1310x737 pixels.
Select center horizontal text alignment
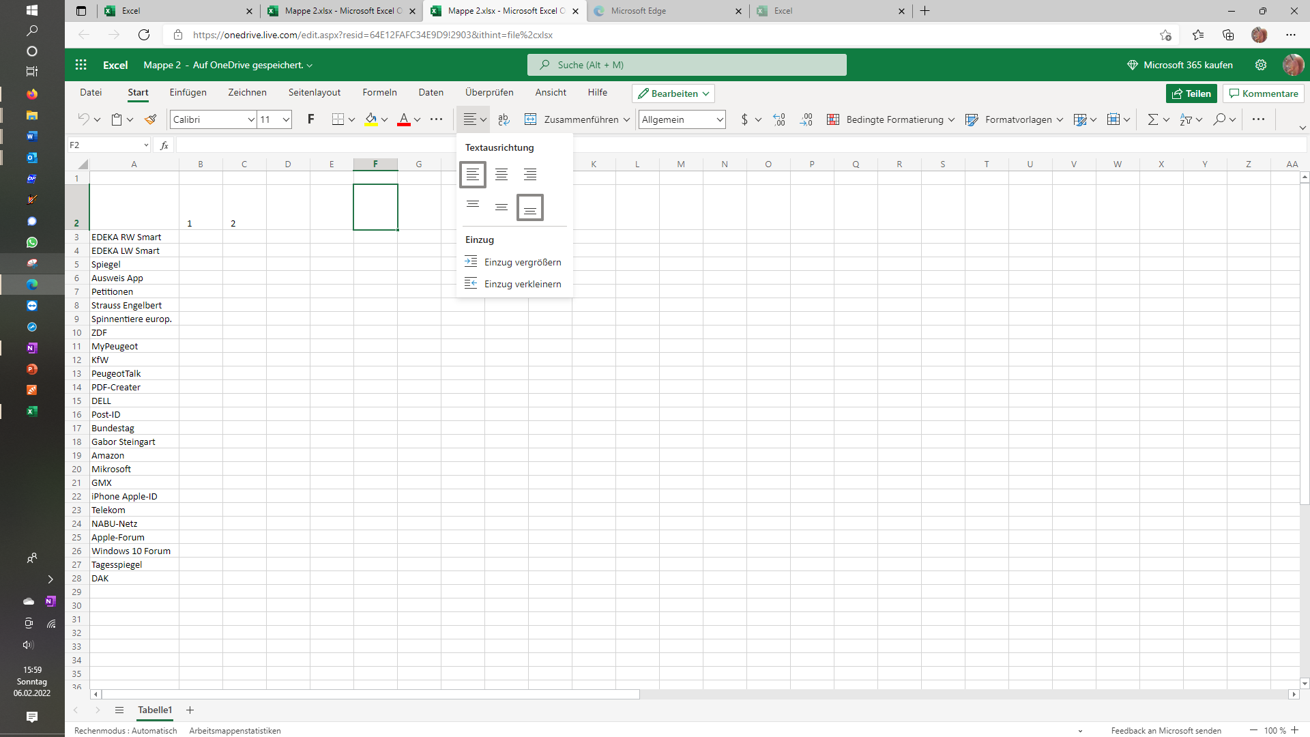coord(501,175)
